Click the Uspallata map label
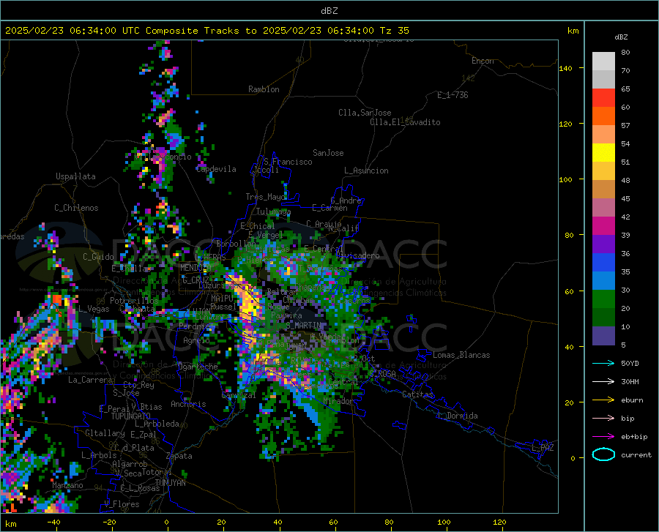This screenshot has width=659, height=532. tap(75, 176)
